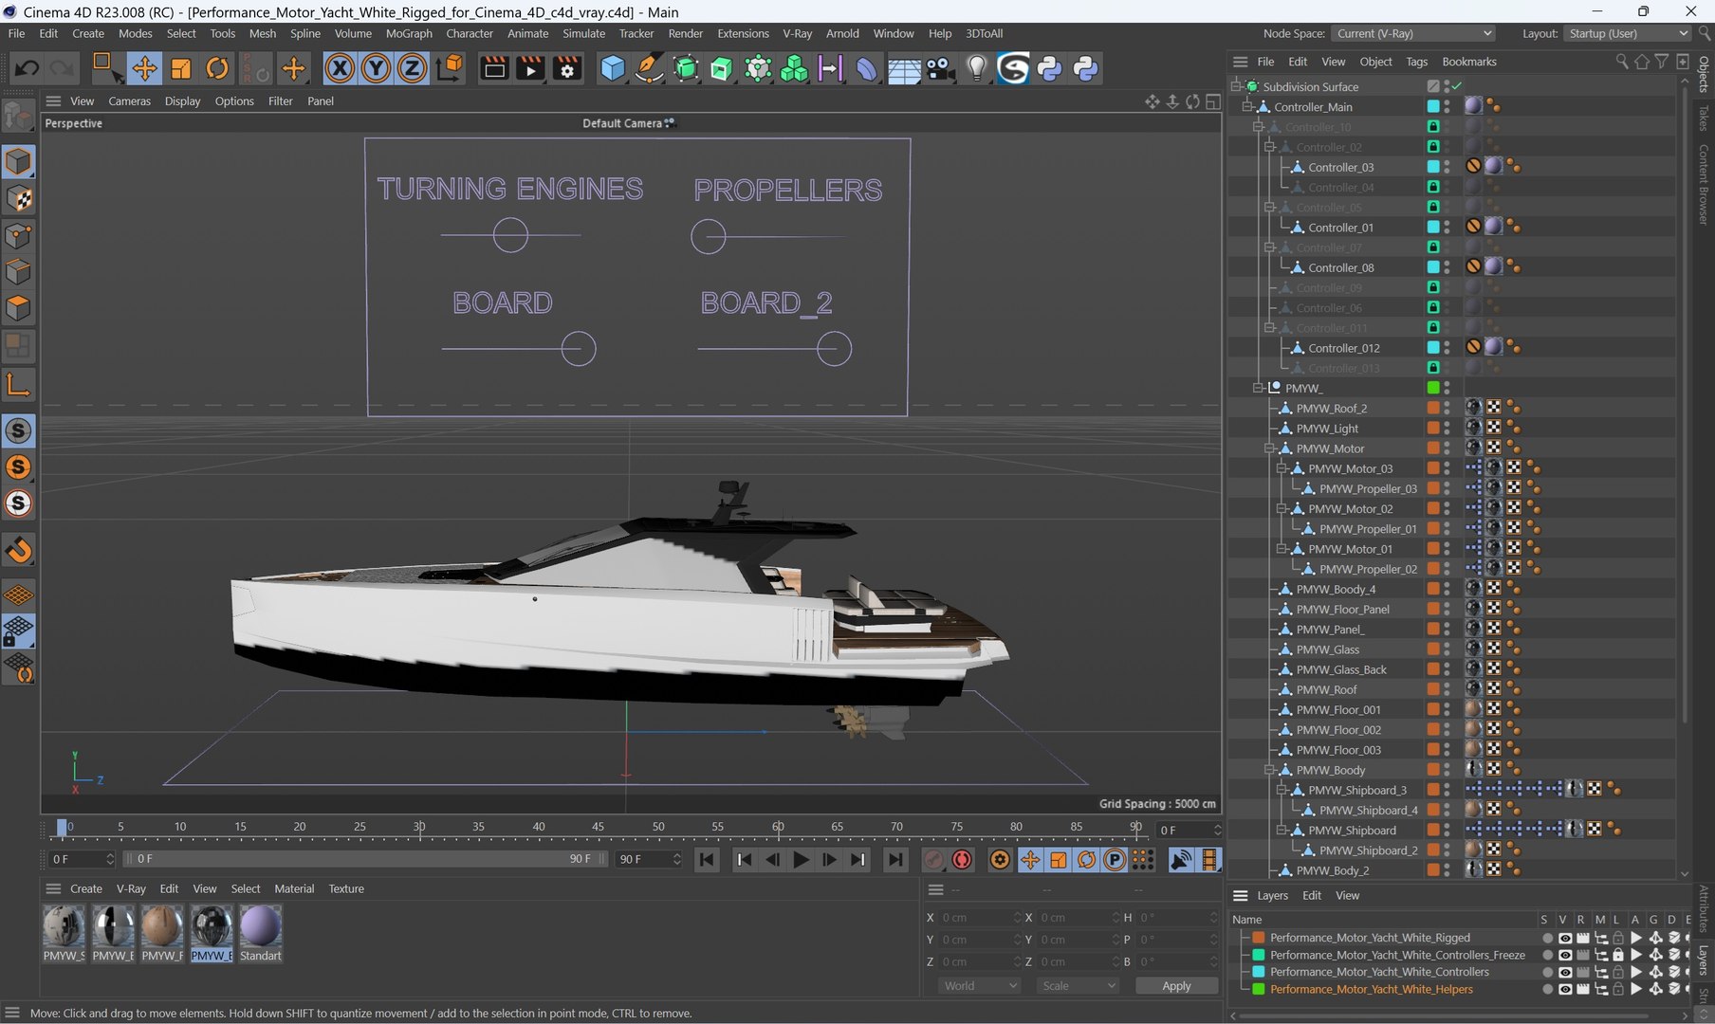Open the Cameras menu in viewport
Image resolution: width=1715 pixels, height=1024 pixels.
coord(129,101)
